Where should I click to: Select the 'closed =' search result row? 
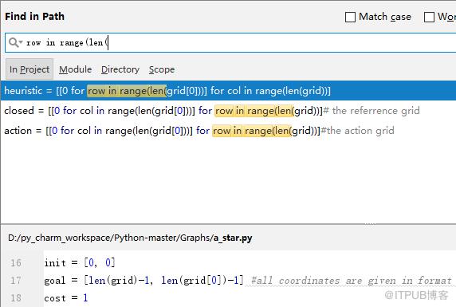pos(228,111)
